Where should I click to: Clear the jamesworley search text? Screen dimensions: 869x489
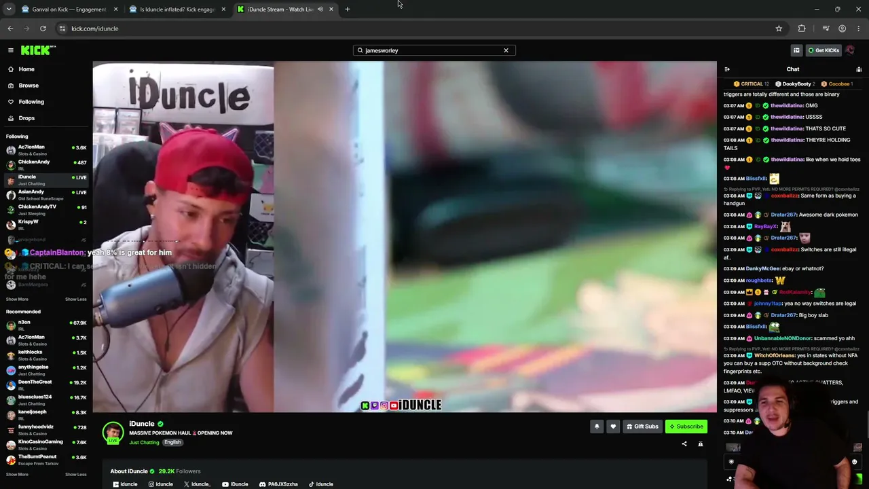(x=506, y=50)
